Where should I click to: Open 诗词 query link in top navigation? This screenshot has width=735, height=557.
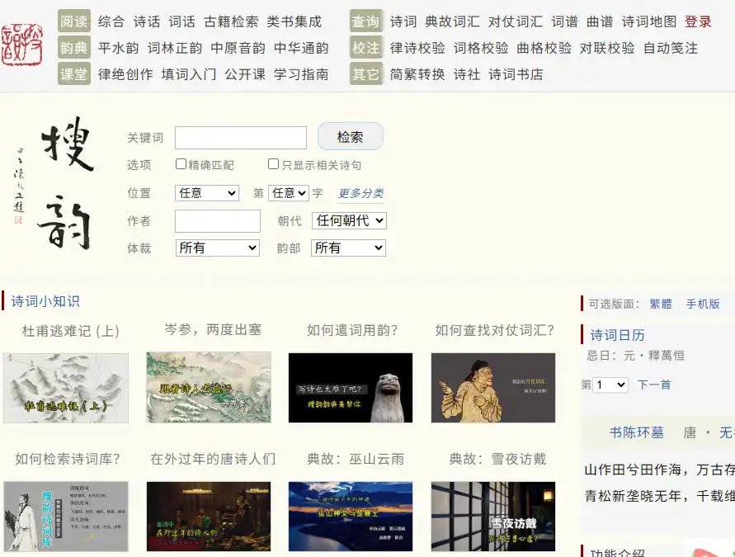(x=403, y=21)
